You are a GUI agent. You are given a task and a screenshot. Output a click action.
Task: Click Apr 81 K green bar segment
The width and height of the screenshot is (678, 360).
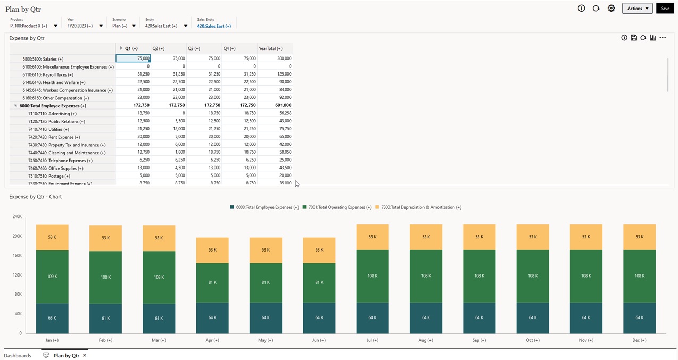[x=212, y=283]
